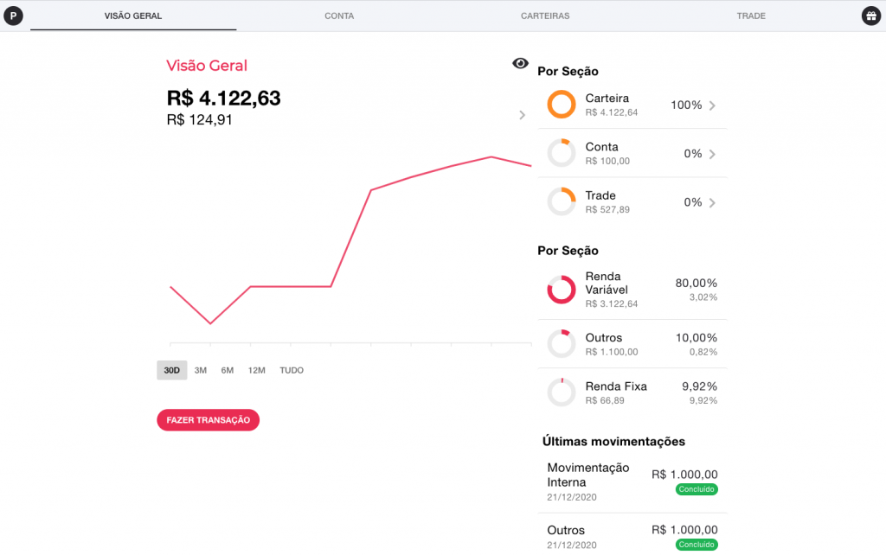
Task: Open the chevron beside the balance amount
Action: tap(522, 115)
